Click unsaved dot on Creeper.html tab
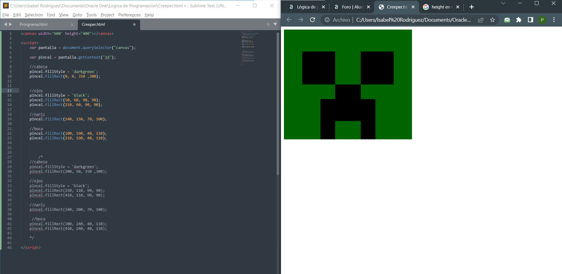 pos(134,25)
